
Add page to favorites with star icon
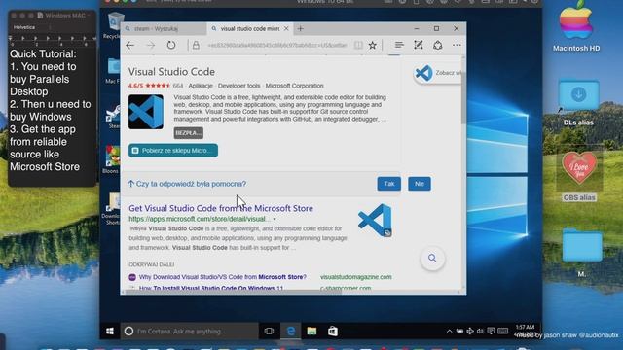[x=372, y=46]
